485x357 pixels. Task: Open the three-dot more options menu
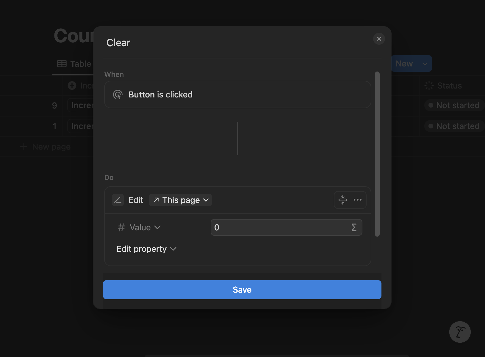[x=357, y=200]
